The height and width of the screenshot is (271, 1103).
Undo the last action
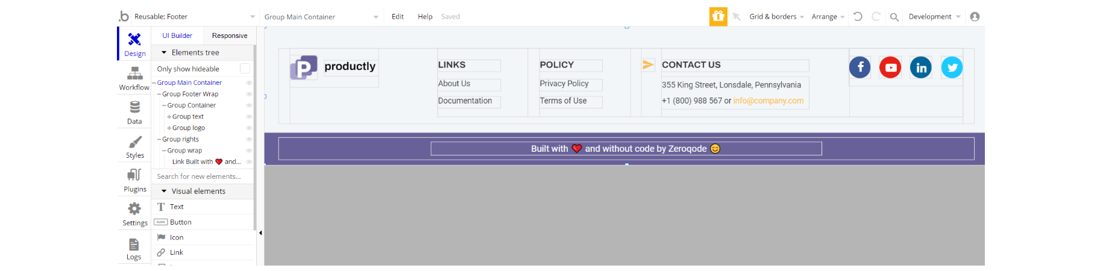click(858, 16)
